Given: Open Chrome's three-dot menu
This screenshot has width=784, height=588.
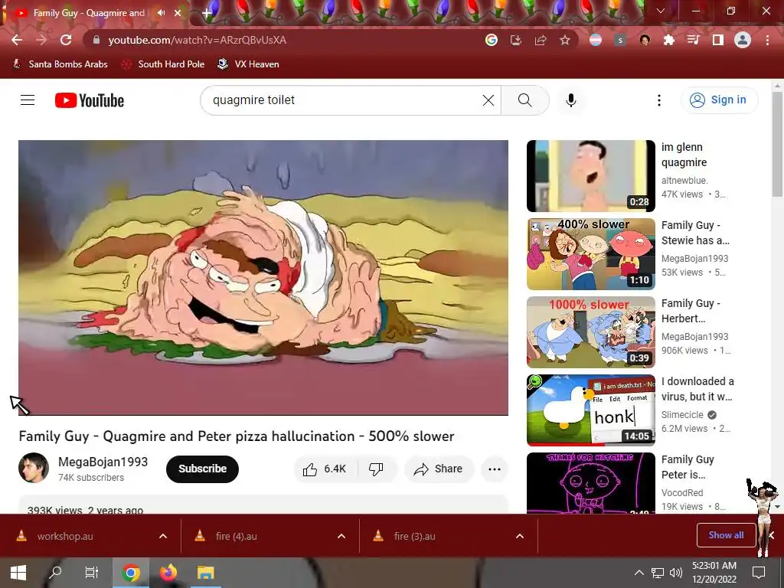Looking at the screenshot, I should pos(767,40).
